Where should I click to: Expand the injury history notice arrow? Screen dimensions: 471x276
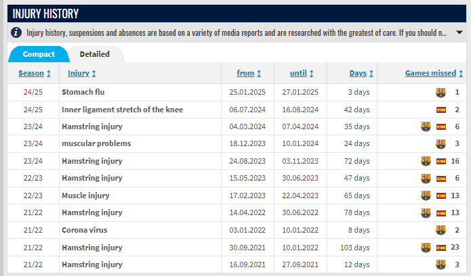tap(459, 32)
